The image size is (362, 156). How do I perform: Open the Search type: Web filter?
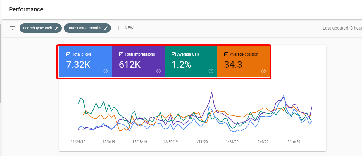click(x=37, y=28)
